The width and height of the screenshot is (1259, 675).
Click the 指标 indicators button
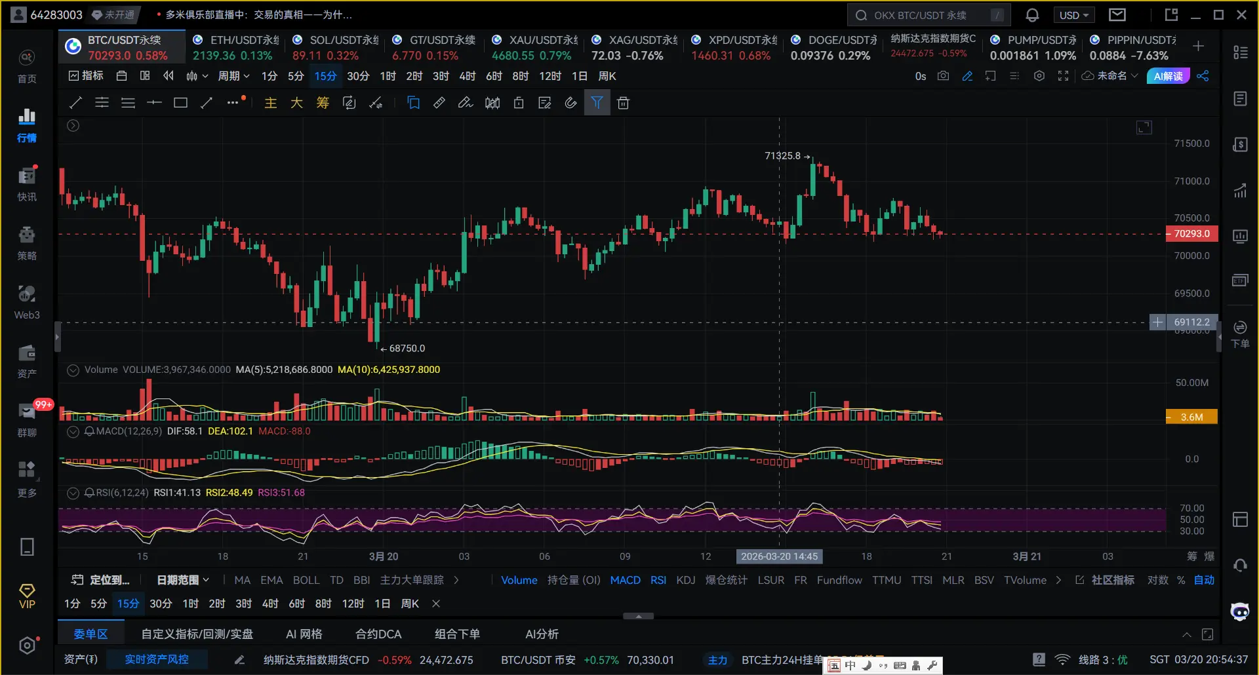click(86, 76)
